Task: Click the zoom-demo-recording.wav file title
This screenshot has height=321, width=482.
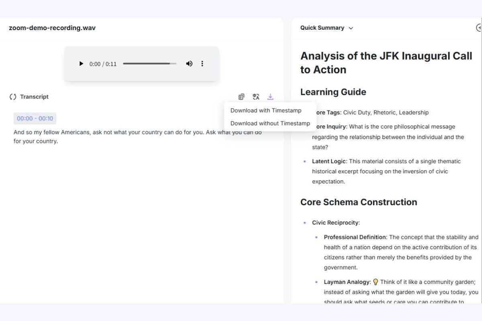Action: 52,28
